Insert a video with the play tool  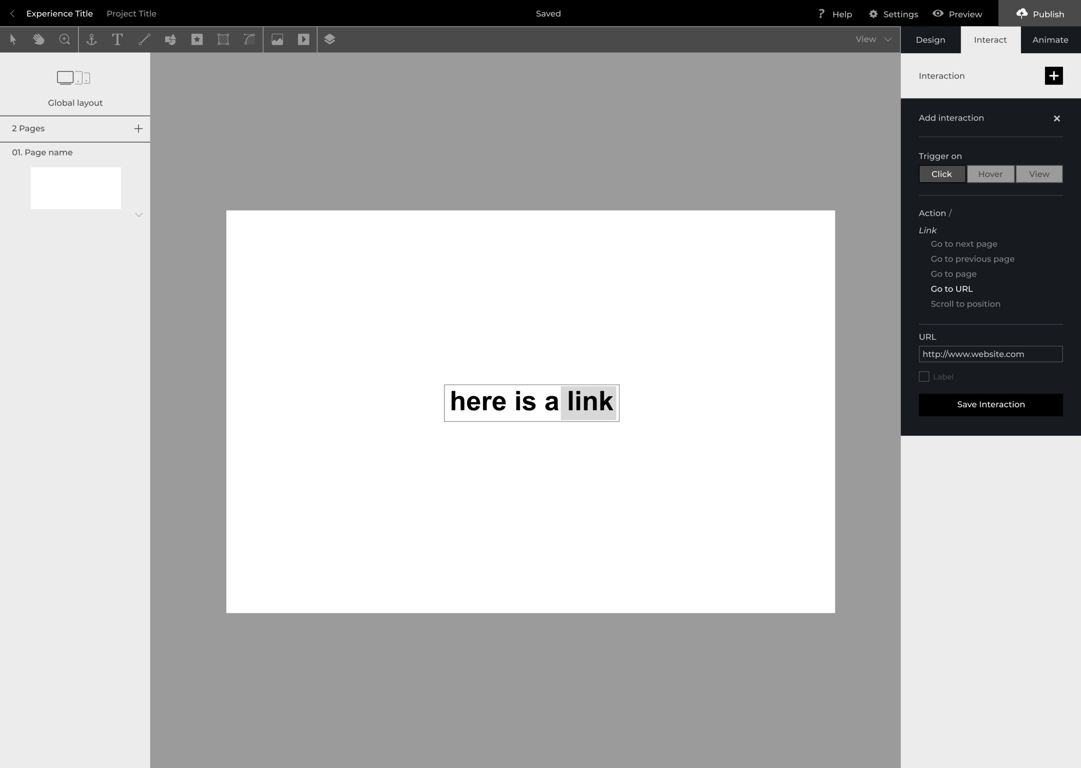(x=304, y=39)
